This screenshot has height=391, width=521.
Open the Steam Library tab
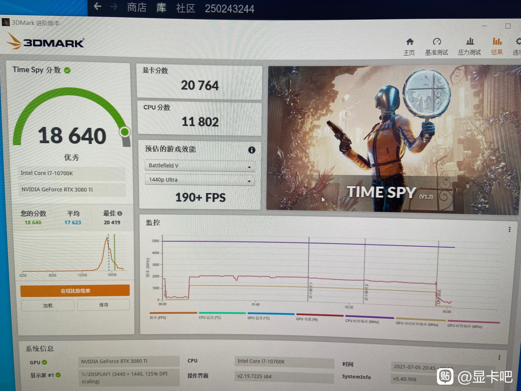161,8
